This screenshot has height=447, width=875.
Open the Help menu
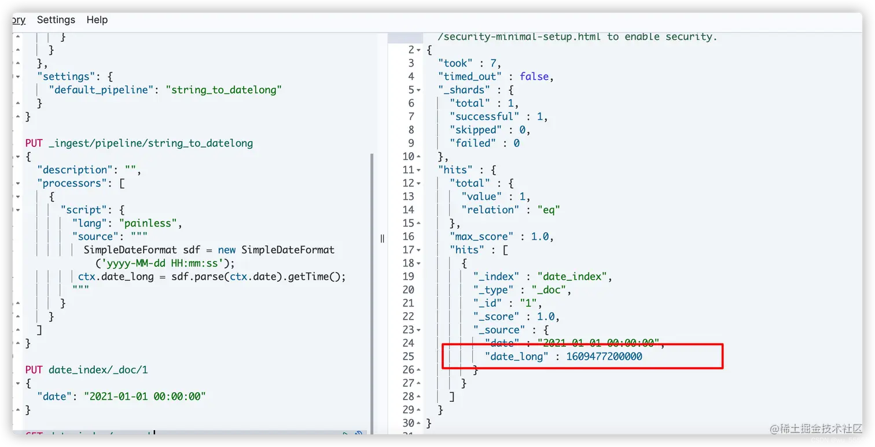97,20
